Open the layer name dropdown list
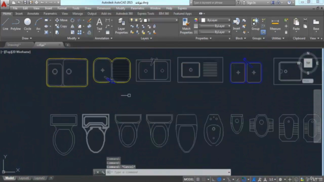This screenshot has height=182, width=324. [x=154, y=20]
